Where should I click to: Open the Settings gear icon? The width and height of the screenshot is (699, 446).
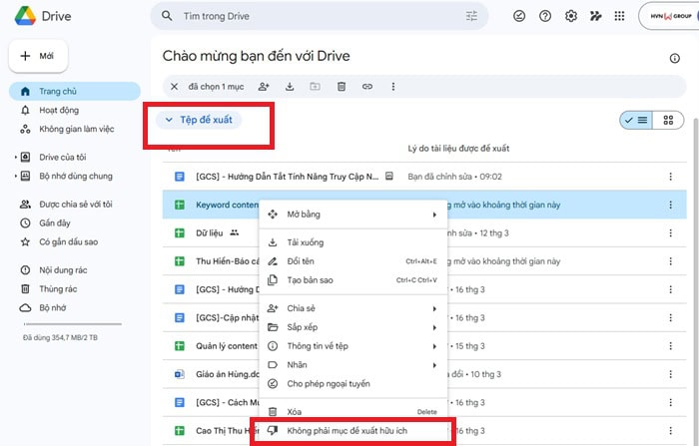[x=571, y=16]
